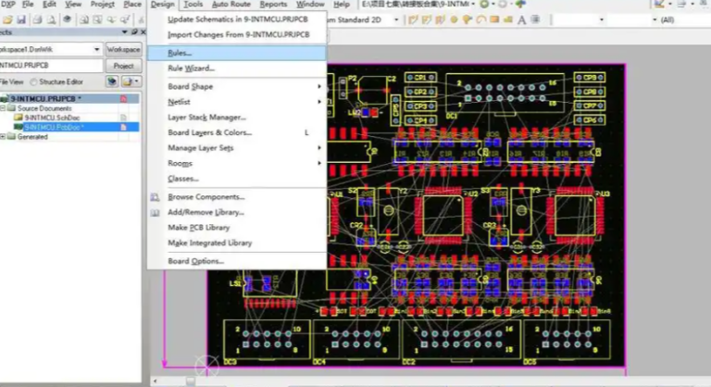Click the home colored navigation icon
711x387 pixels.
(x=520, y=4)
